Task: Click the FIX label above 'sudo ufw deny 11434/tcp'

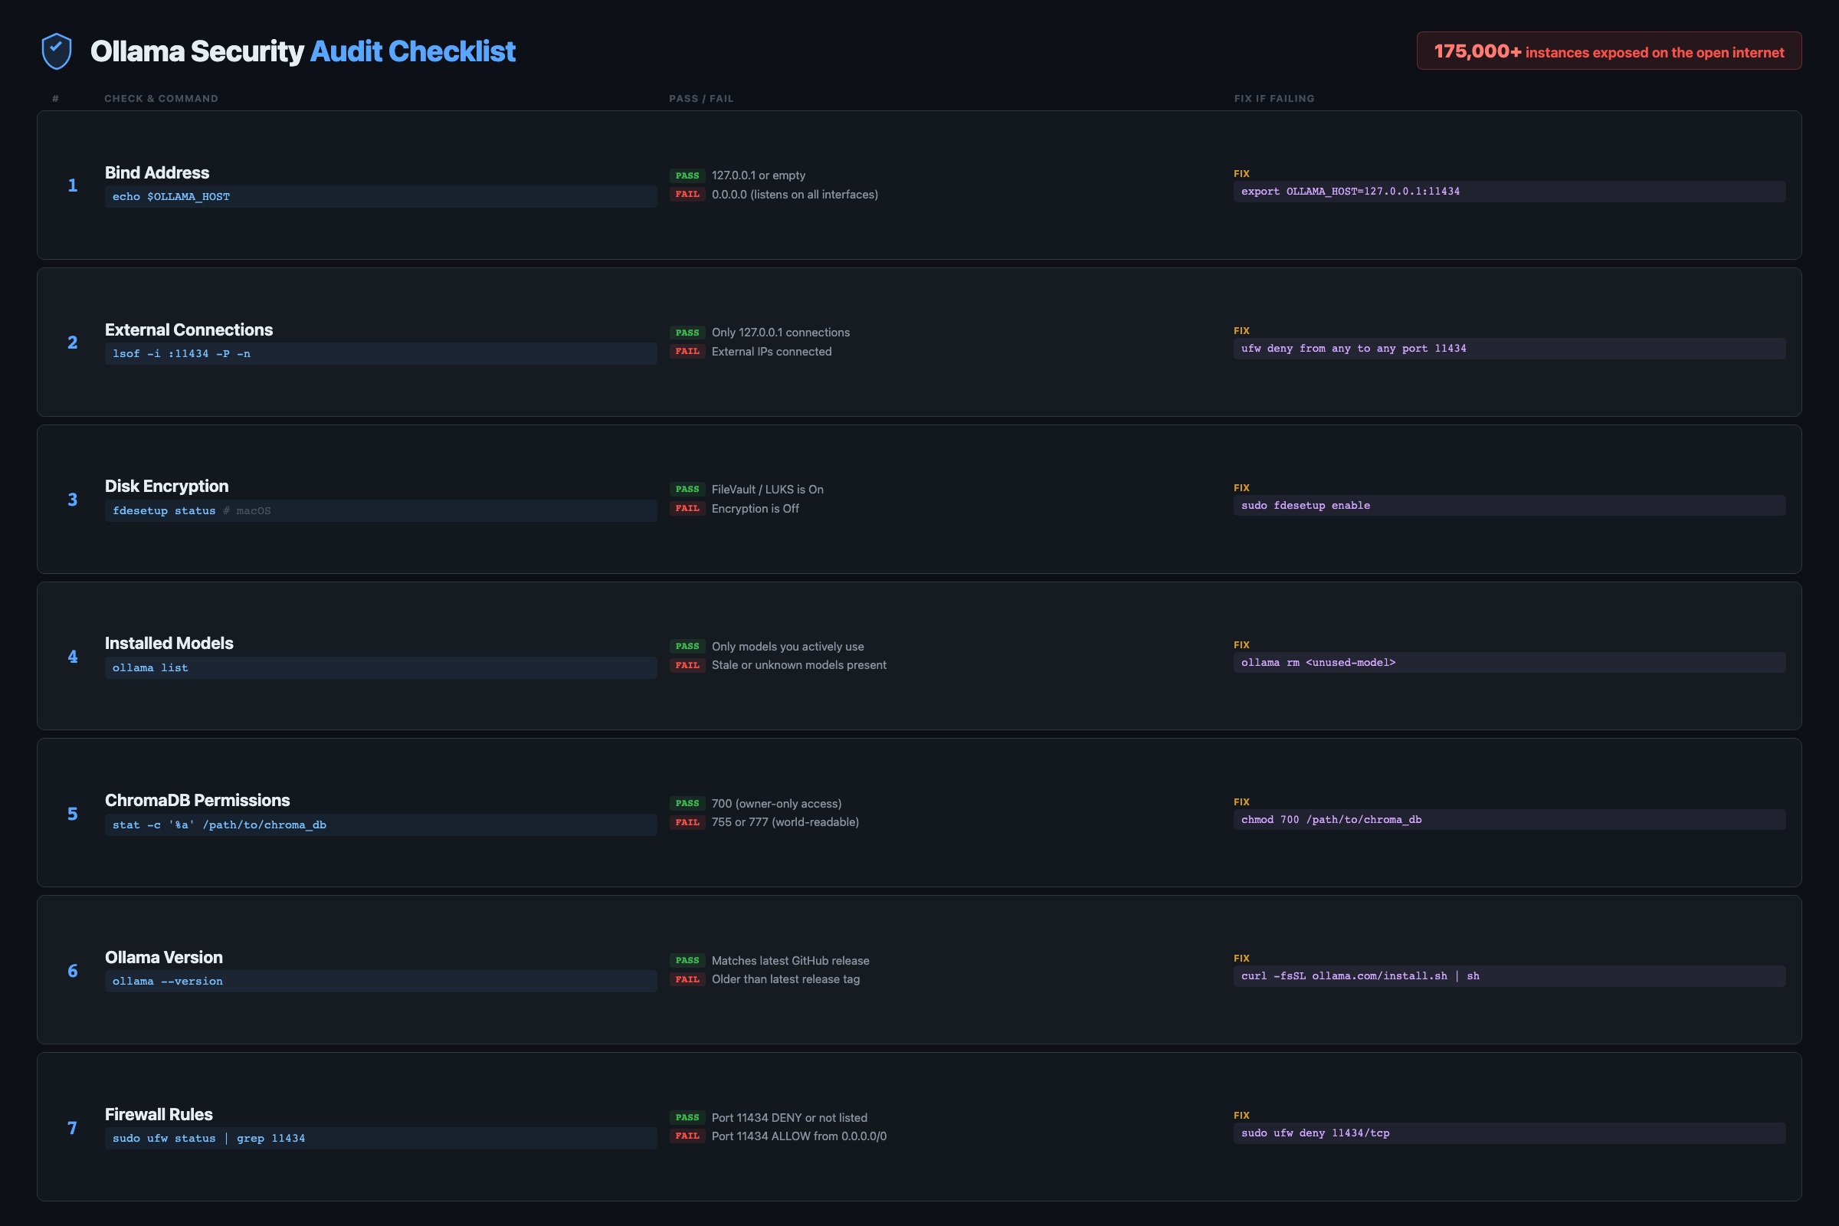Action: 1241,1116
